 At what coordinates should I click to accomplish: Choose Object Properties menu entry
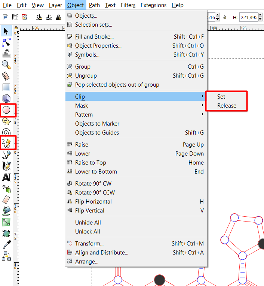136,46
